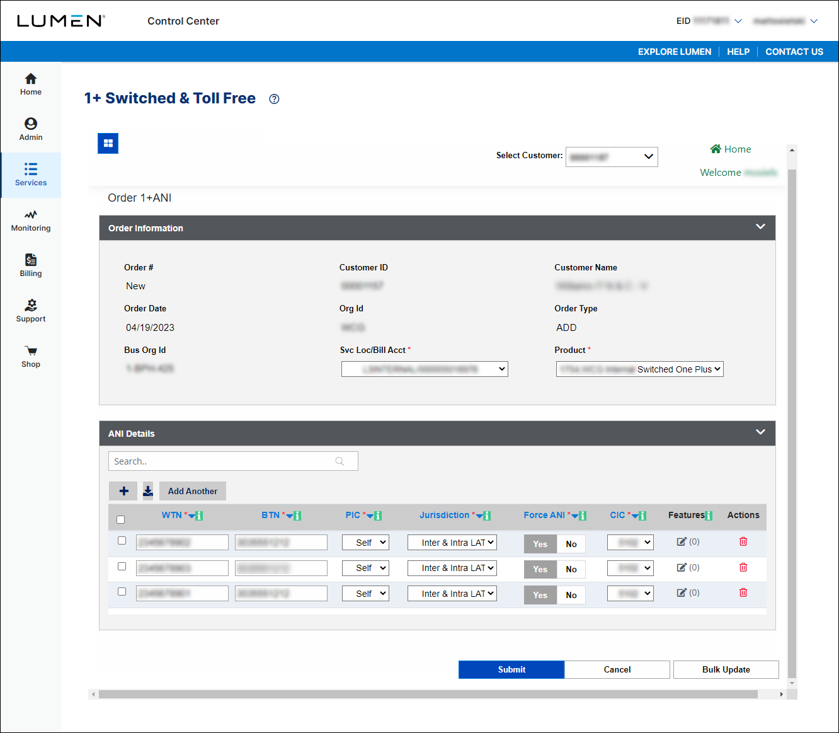Click the Lumen logo

60,21
